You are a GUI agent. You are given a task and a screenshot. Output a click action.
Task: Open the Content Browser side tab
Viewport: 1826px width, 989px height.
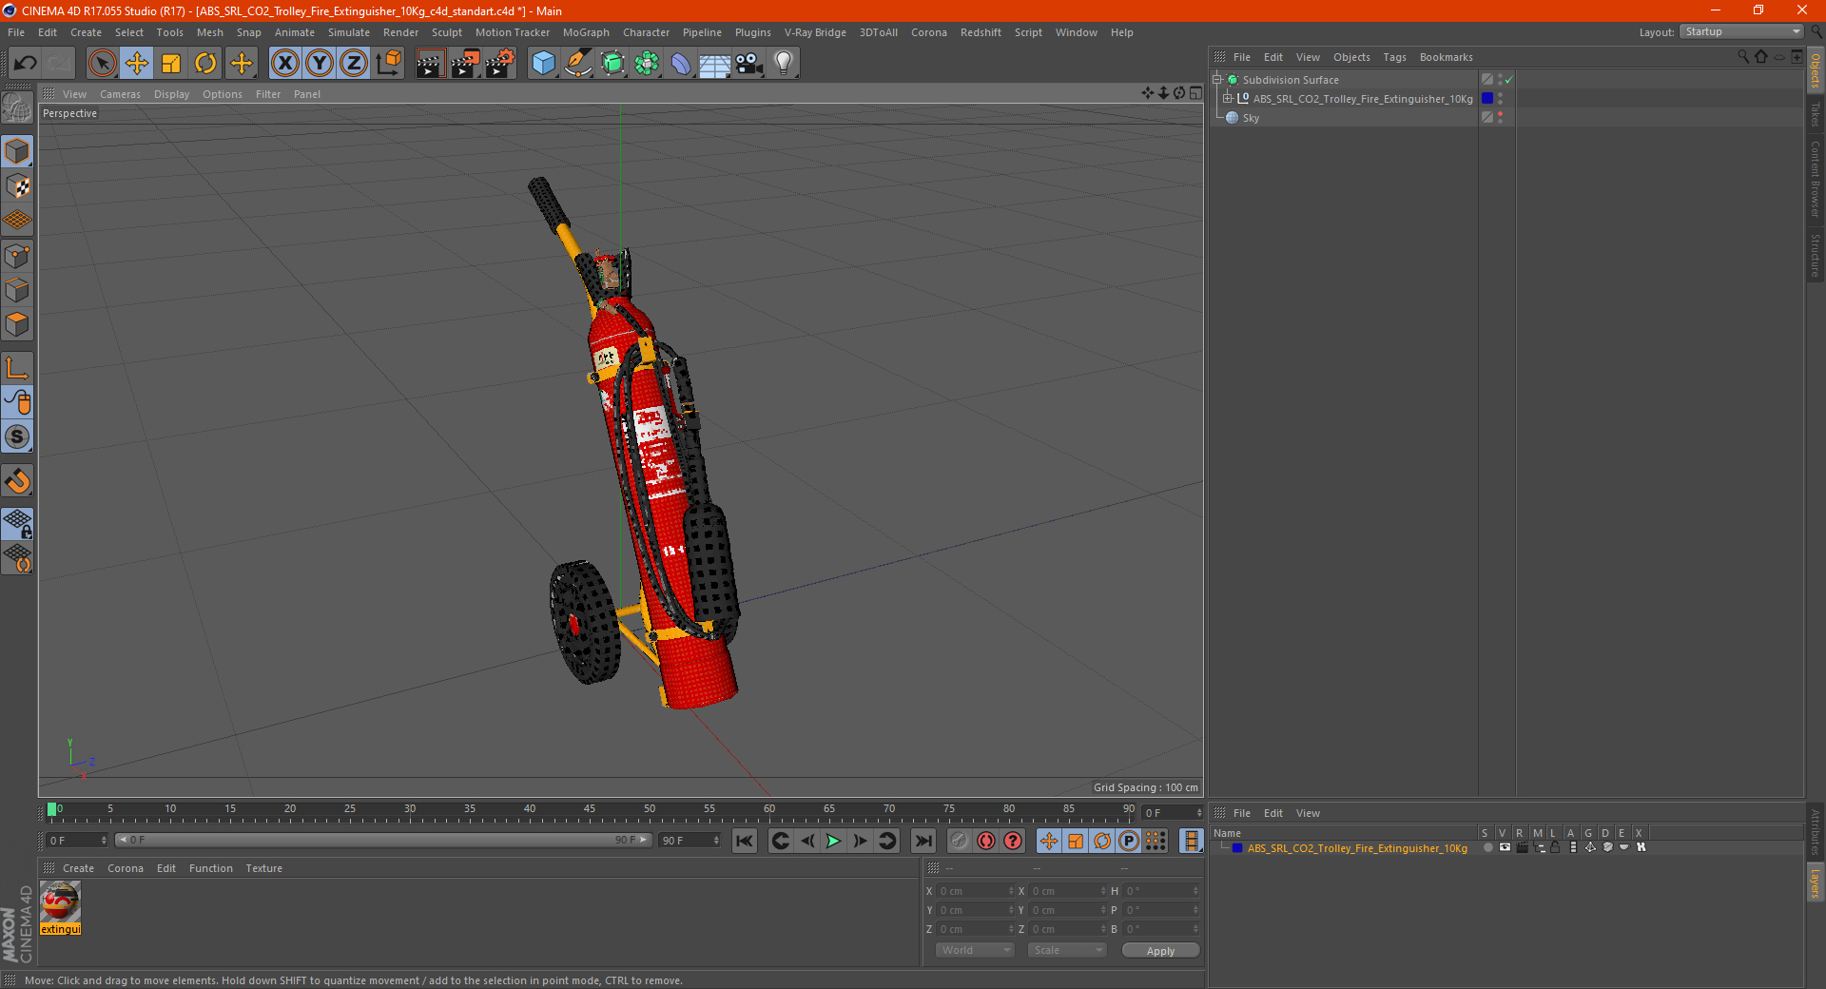click(1816, 179)
